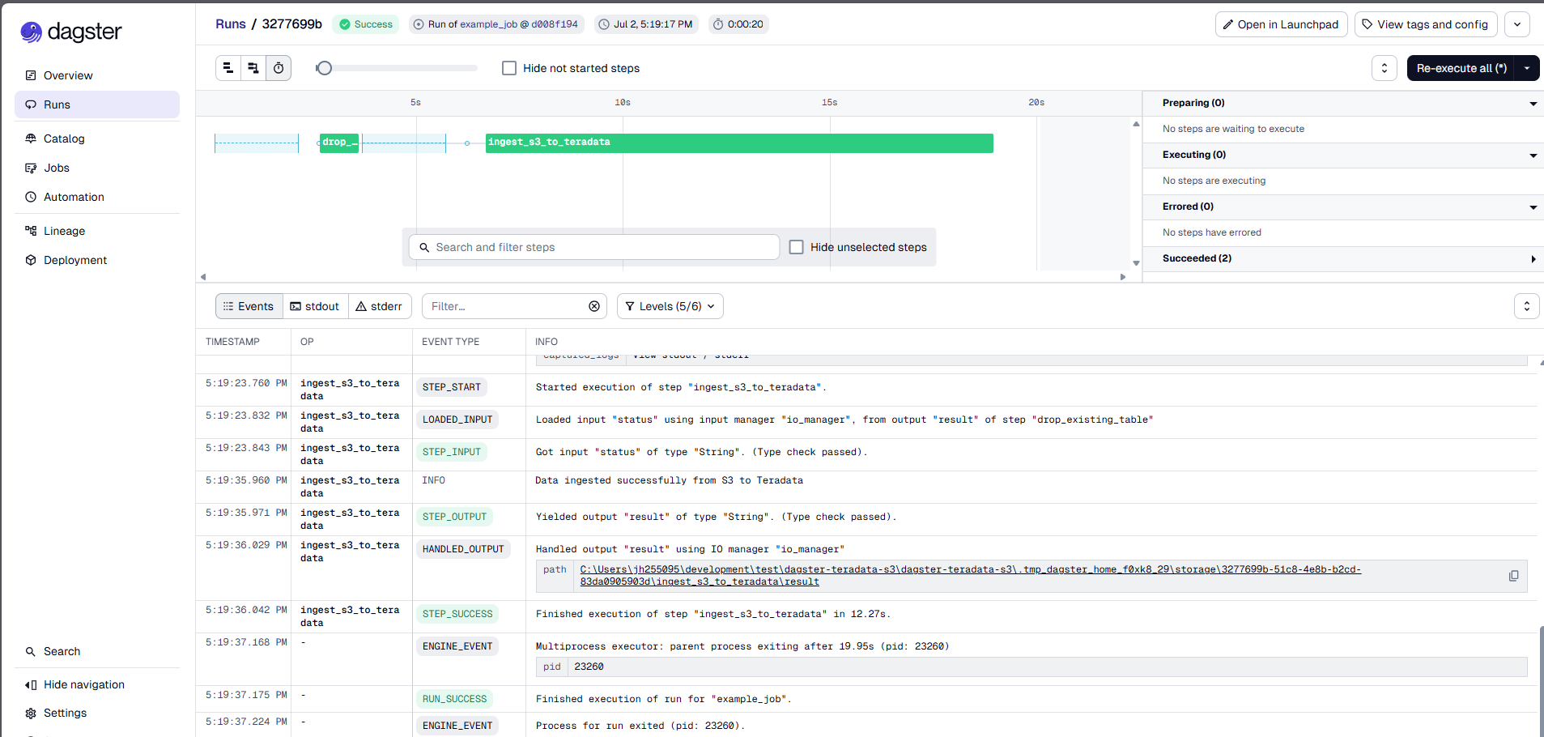The height and width of the screenshot is (737, 1544).
Task: Copy the output path to clipboard
Action: click(1513, 576)
